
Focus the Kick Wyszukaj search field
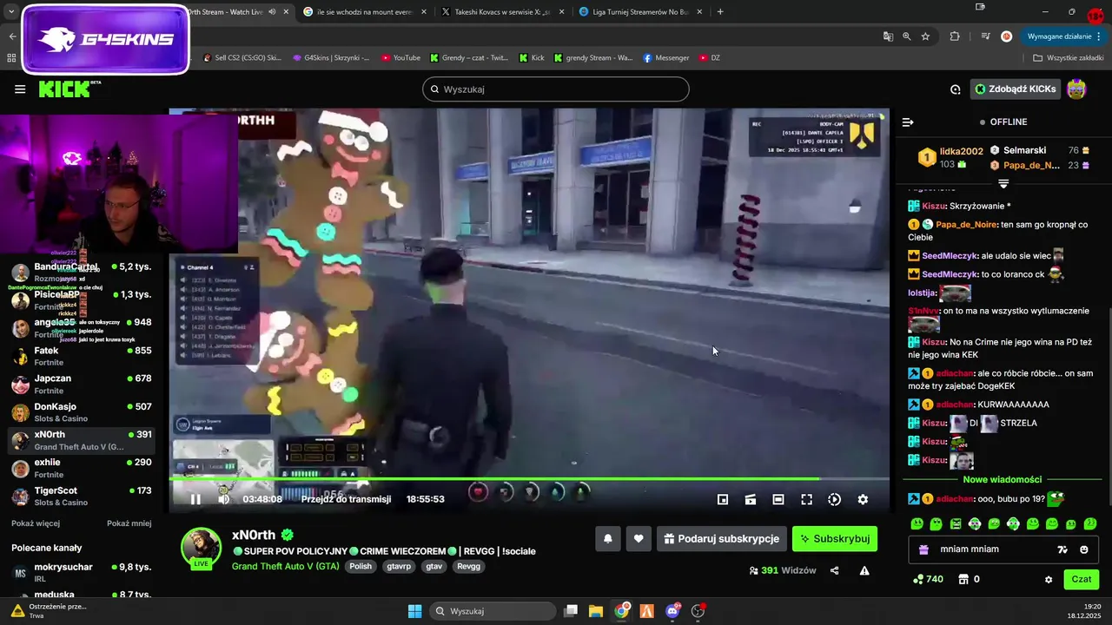click(556, 89)
